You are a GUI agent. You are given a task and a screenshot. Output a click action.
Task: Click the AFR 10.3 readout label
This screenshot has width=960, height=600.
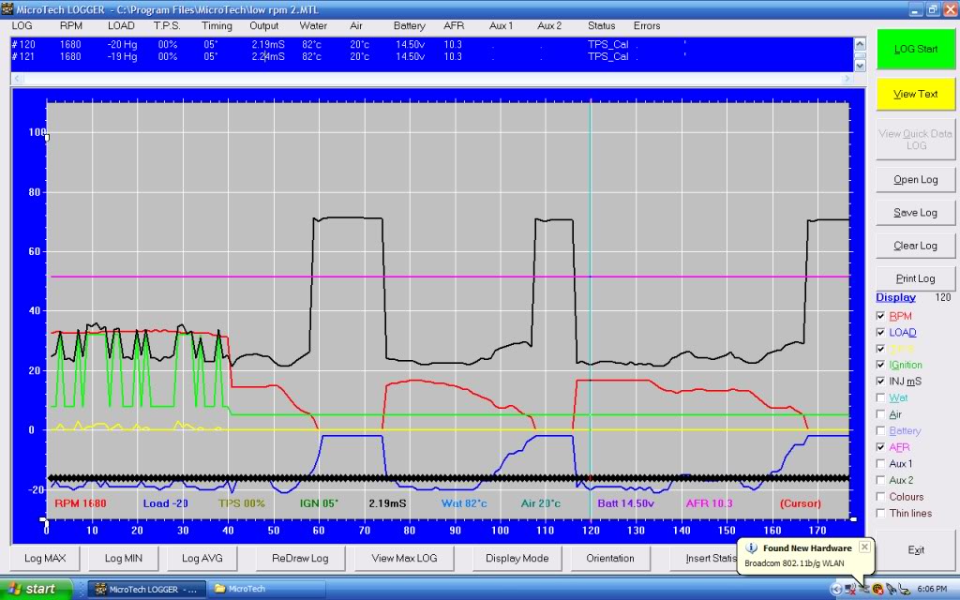pos(709,503)
